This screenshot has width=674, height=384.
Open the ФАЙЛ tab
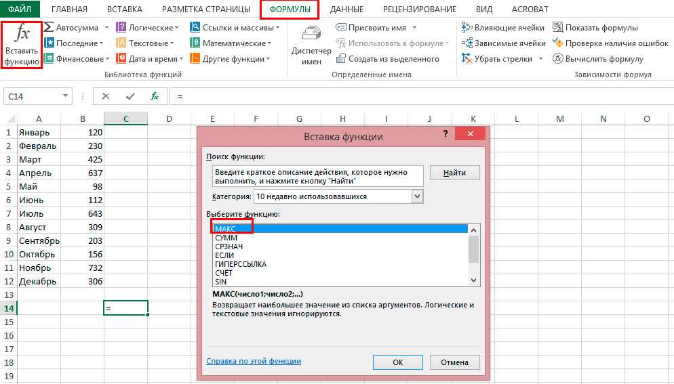coord(20,9)
